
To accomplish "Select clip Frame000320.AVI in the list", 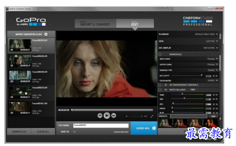I will point(31,45).
